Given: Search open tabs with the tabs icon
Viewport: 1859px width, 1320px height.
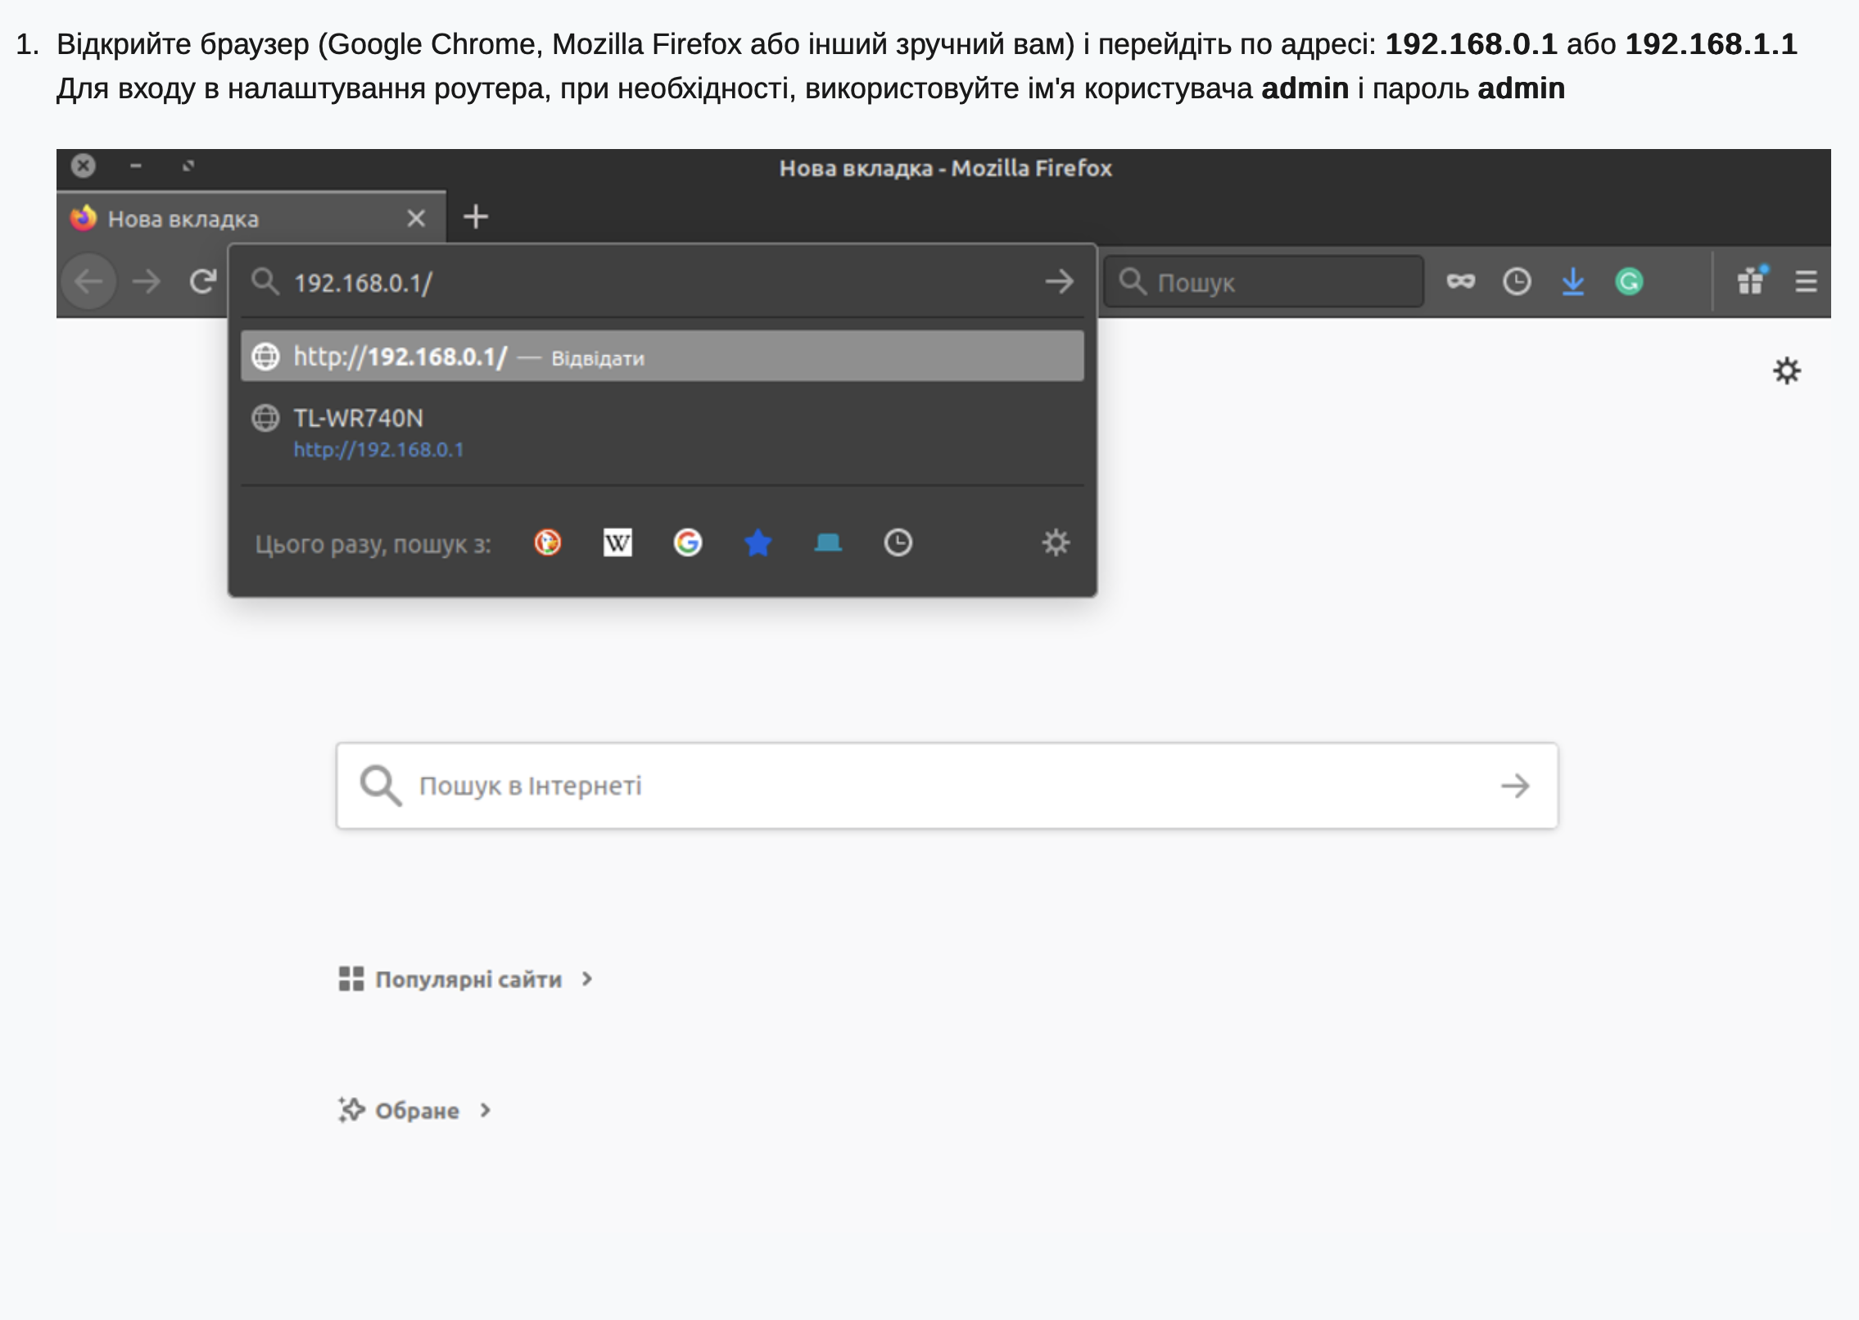Looking at the screenshot, I should point(828,542).
